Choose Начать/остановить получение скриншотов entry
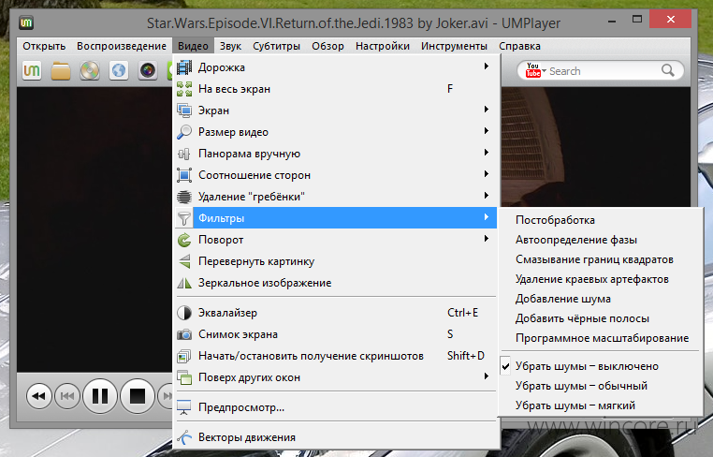 (337, 356)
